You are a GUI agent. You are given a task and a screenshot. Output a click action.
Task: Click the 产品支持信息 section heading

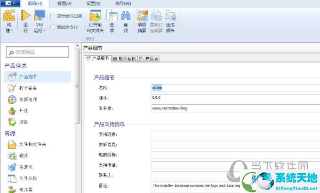(109, 124)
